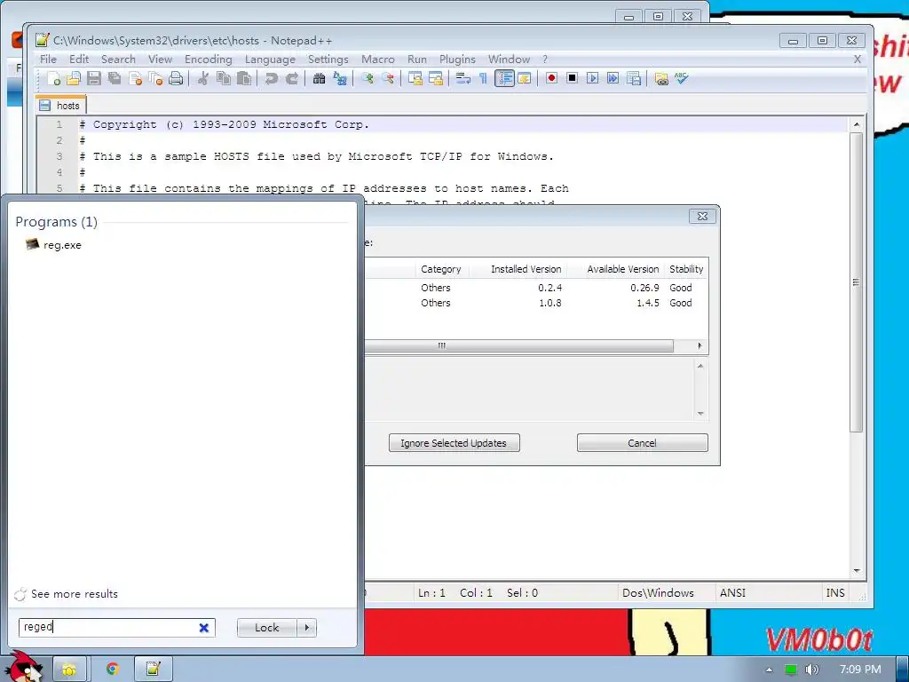
Task: Zoom out using the toolbar magnifier
Action: pos(388,78)
